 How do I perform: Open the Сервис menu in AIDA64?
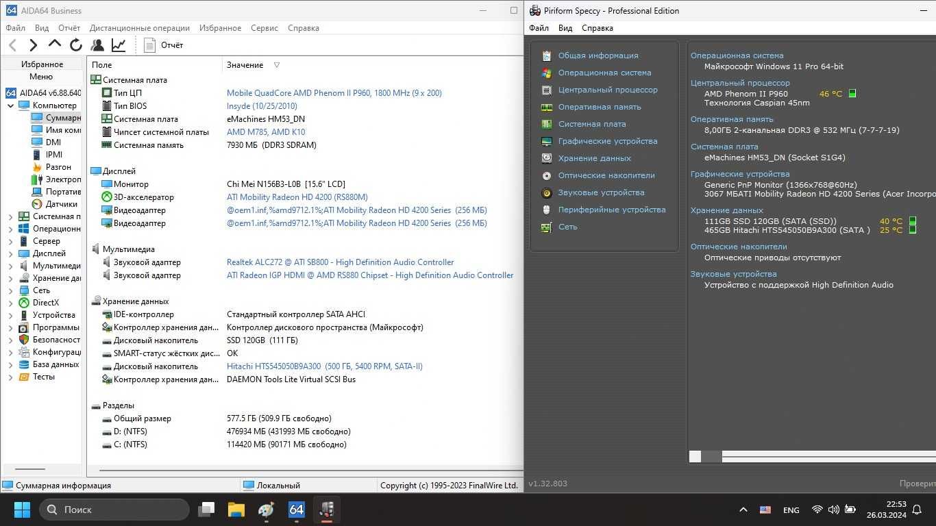click(x=264, y=28)
